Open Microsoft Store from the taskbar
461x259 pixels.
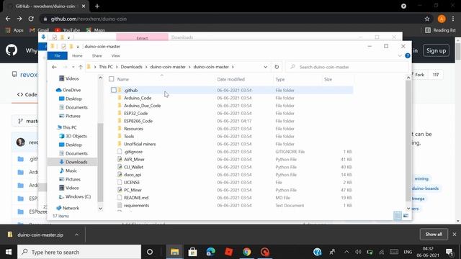(x=192, y=252)
